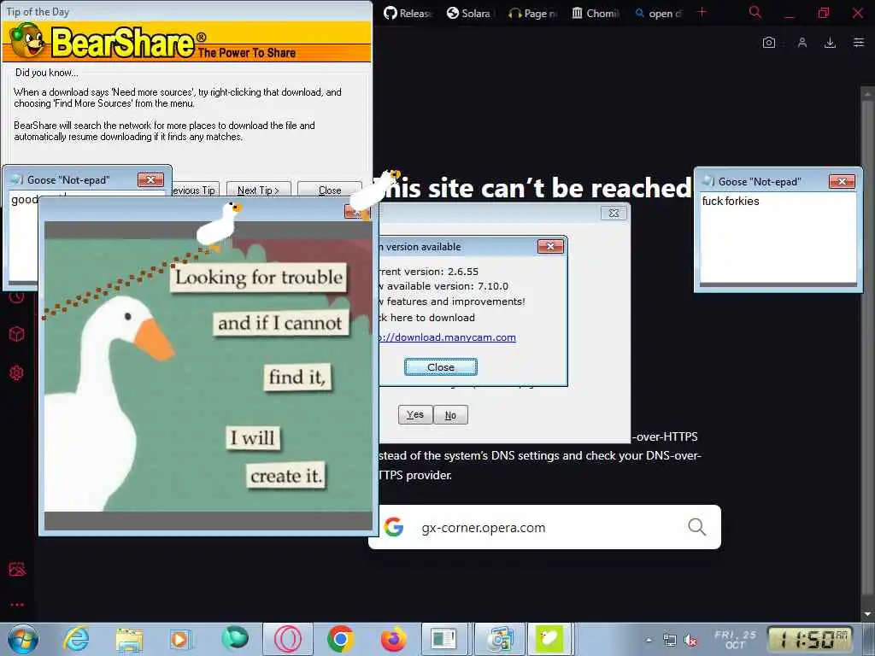Launch Google Chrome from taskbar
875x656 pixels.
click(341, 639)
